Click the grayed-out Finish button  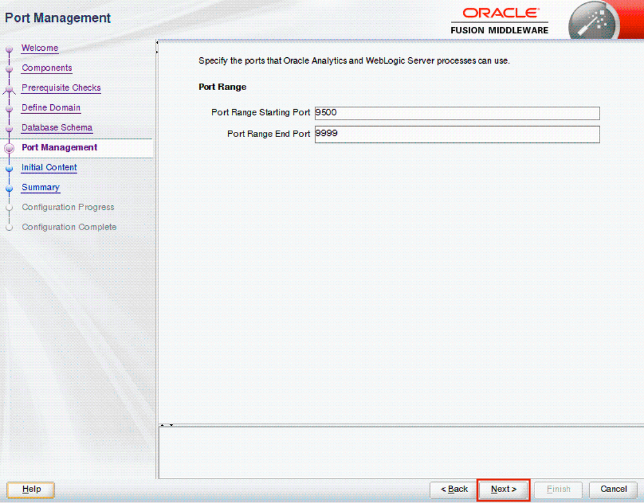pyautogui.click(x=558, y=489)
